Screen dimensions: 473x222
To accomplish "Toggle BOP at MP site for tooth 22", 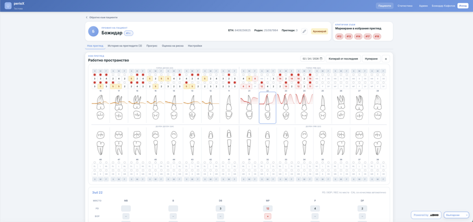I will point(268,216).
